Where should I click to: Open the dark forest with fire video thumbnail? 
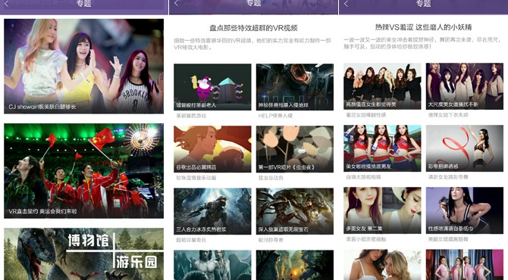click(294, 265)
